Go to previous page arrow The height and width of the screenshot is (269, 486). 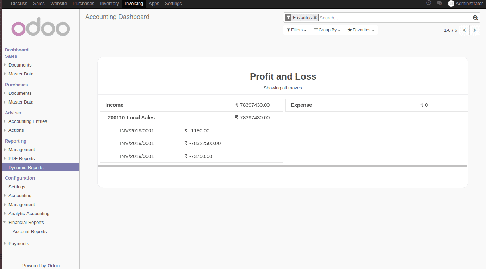(x=465, y=30)
